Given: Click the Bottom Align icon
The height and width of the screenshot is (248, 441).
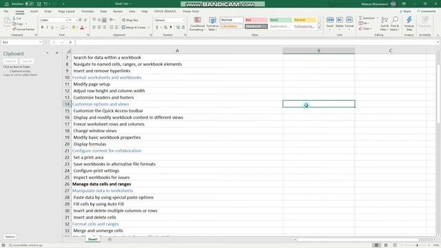Looking at the screenshot, I should (x=104, y=20).
